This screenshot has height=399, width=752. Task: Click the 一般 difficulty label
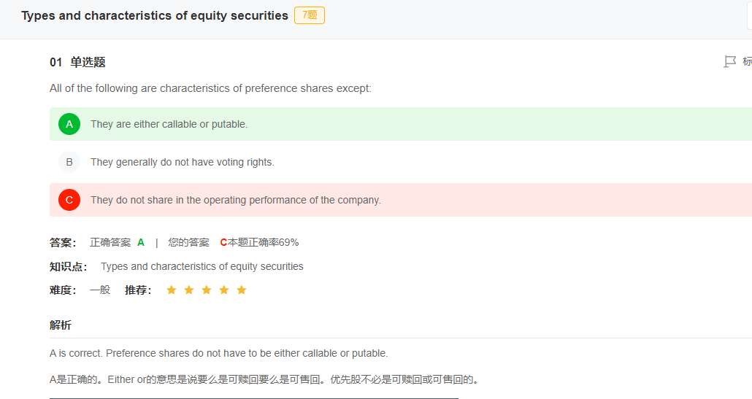point(100,290)
